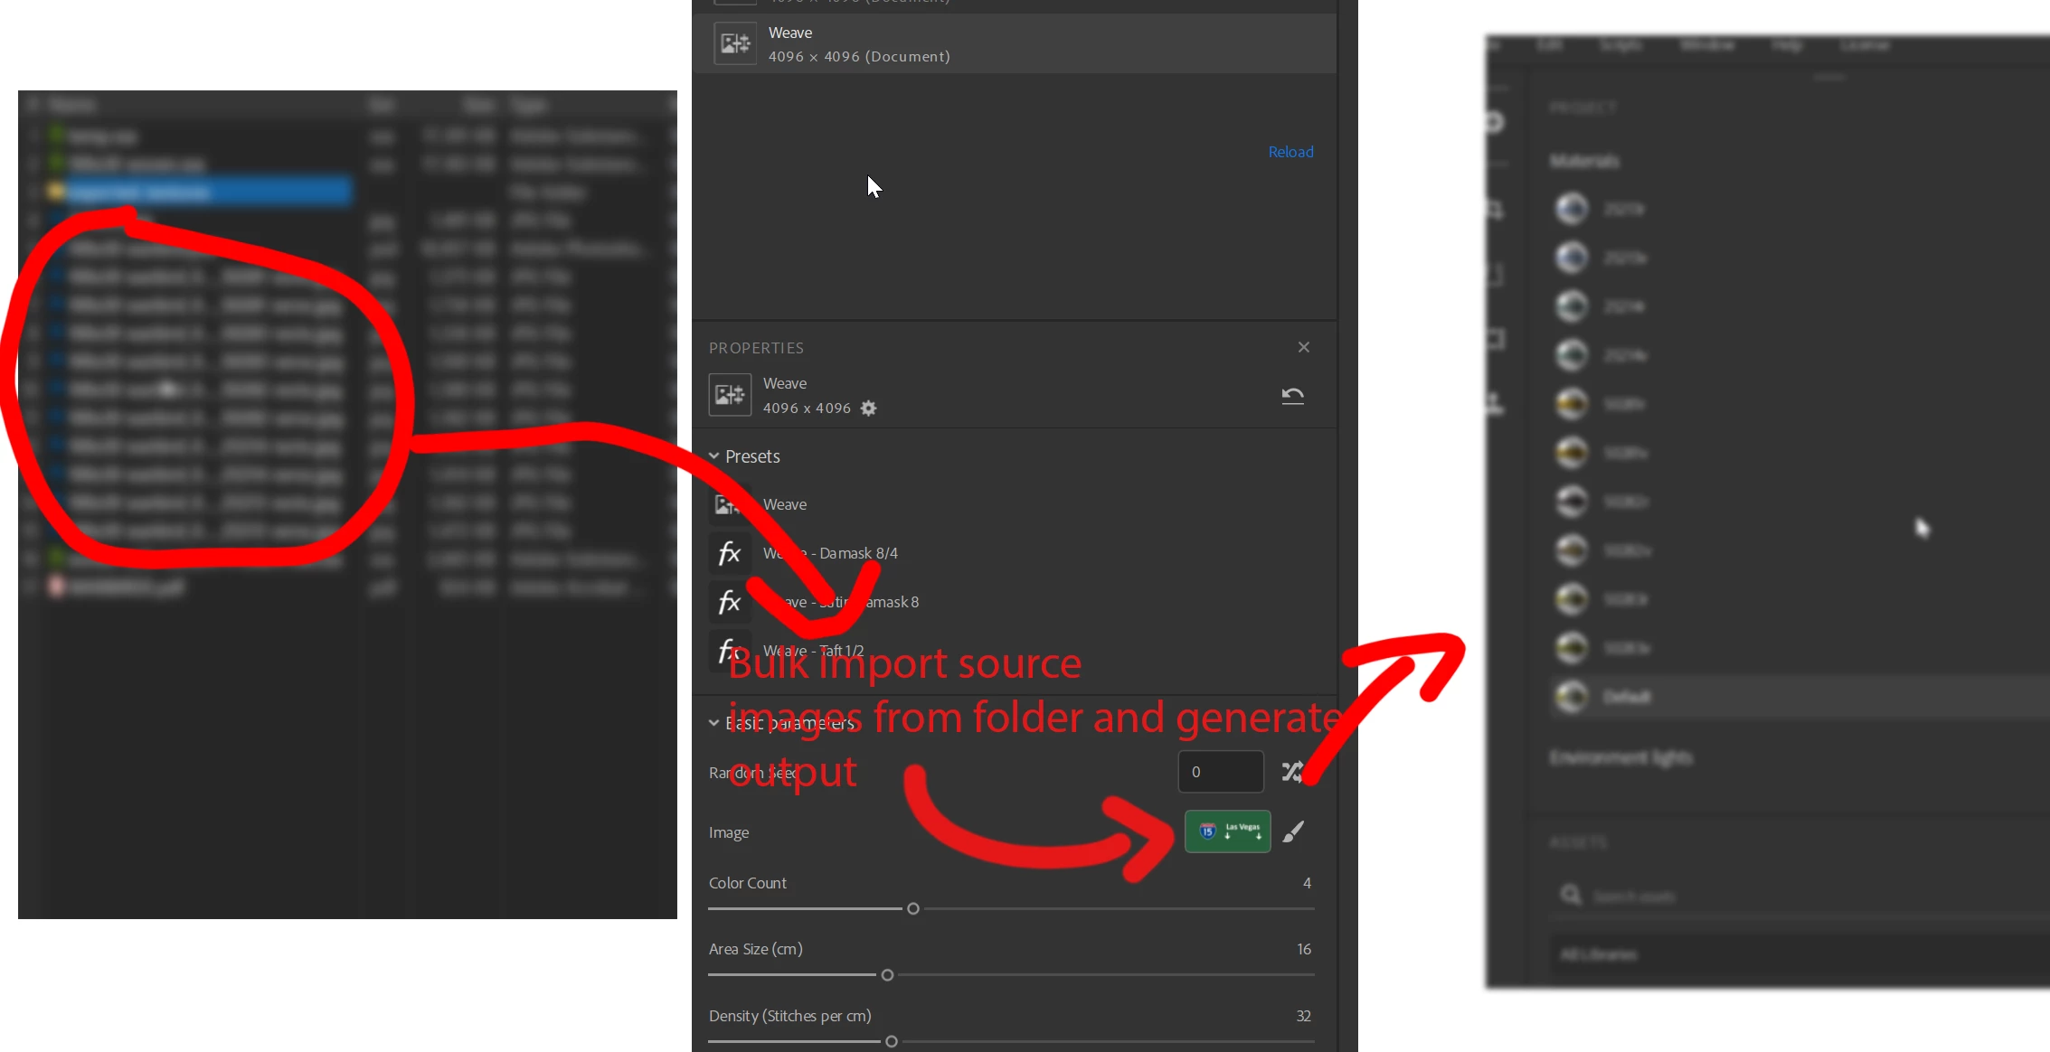The height and width of the screenshot is (1052, 2050).
Task: Select the Weave - Damask 8/4 preset icon
Action: tap(730, 553)
